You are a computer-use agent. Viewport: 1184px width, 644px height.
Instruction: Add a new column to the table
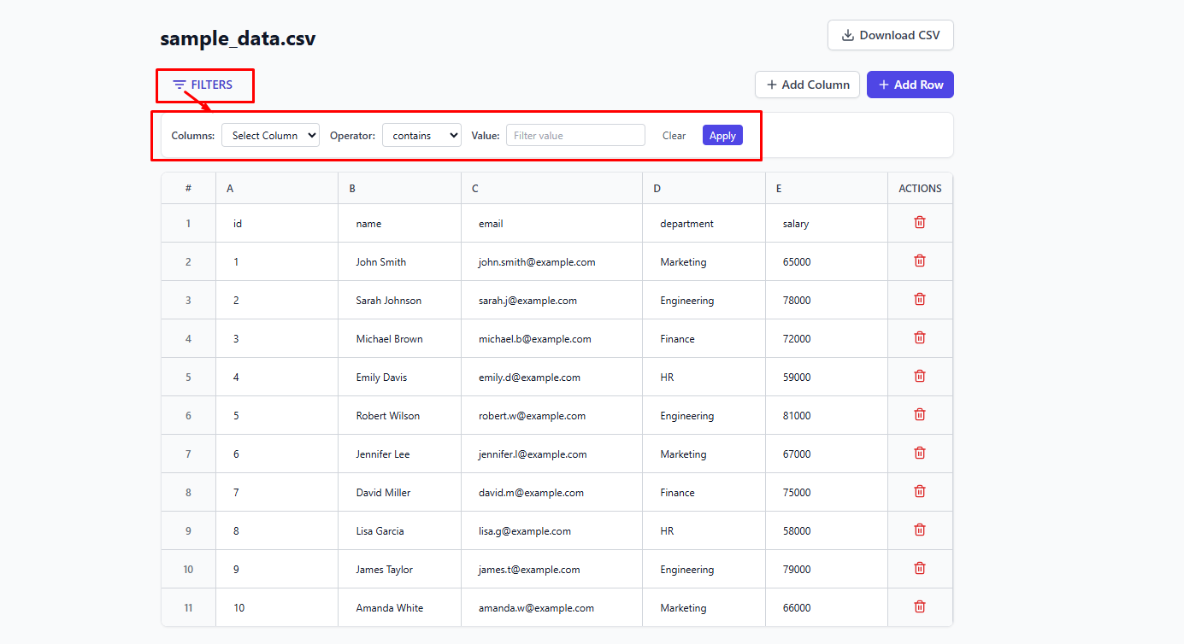click(807, 85)
